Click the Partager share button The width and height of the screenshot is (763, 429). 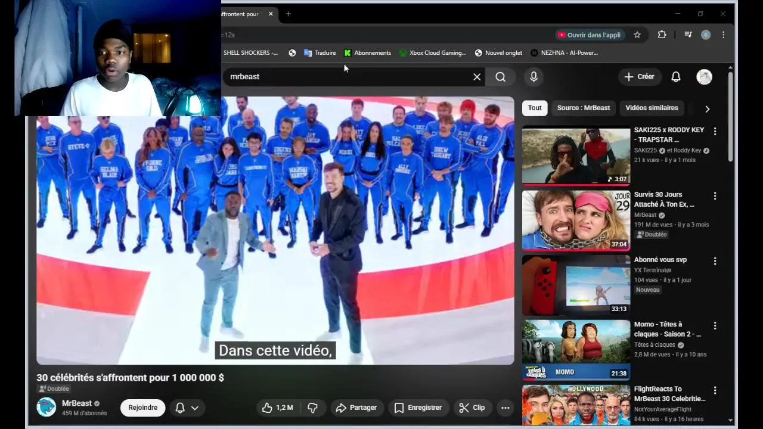[x=356, y=408]
